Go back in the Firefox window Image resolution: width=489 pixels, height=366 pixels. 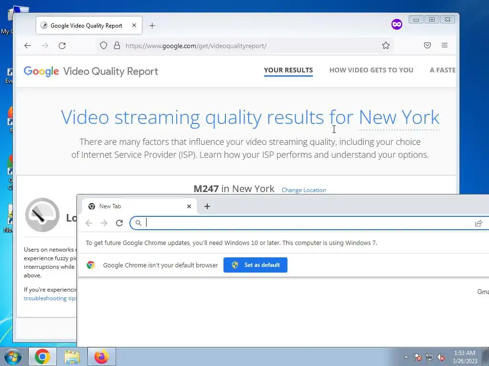pos(28,46)
